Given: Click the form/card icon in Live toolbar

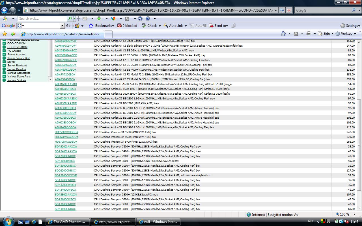Looking at the screenshot, I should pos(85,19).
